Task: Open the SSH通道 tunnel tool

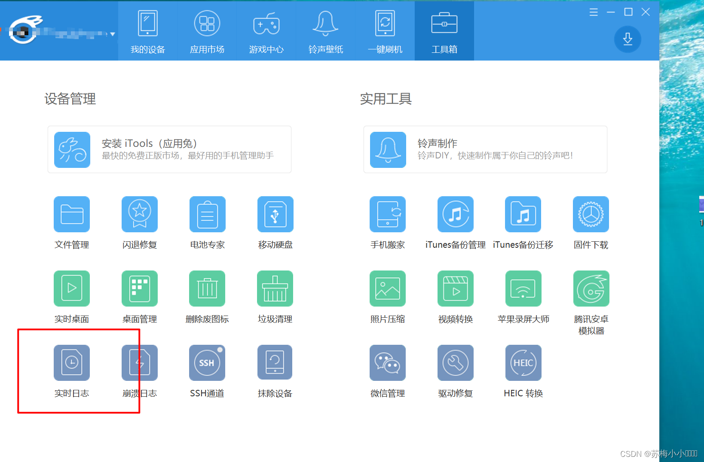Action: [207, 363]
